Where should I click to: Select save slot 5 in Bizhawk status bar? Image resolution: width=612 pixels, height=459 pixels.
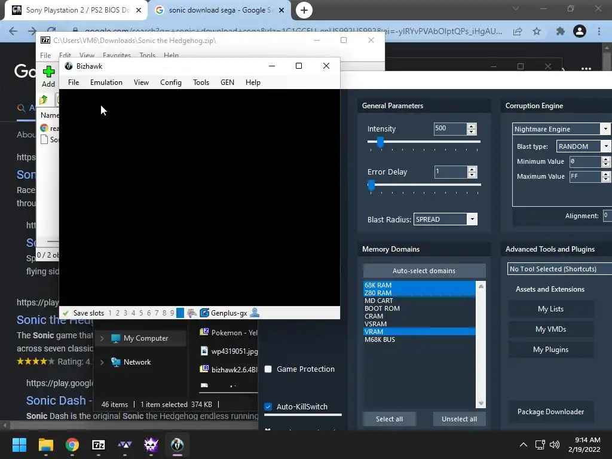[141, 313]
